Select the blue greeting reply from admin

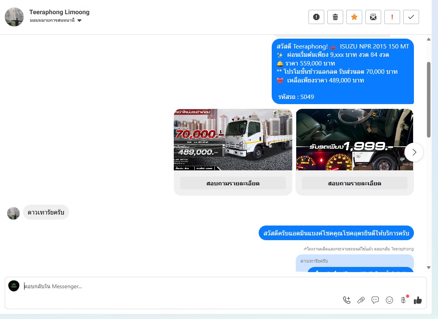tap(336, 233)
